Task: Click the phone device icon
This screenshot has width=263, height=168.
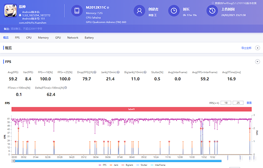Action: point(77,10)
